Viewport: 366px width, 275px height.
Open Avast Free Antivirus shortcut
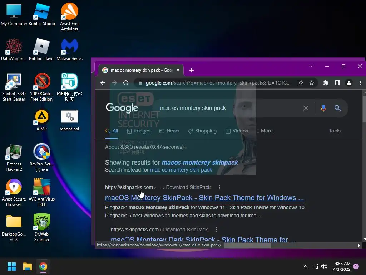click(70, 17)
